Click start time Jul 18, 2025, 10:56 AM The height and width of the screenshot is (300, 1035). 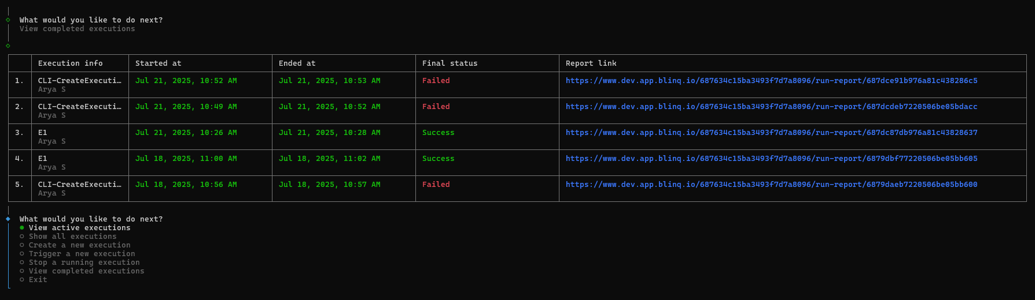coord(186,185)
